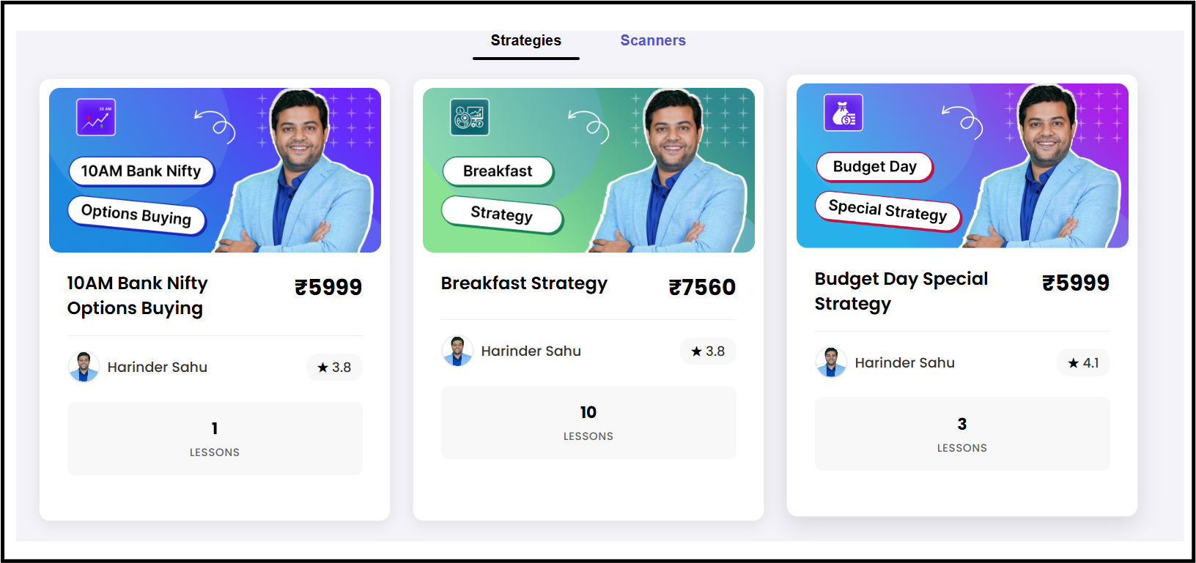This screenshot has width=1196, height=563.
Task: Click the money bag icon on Budget Day banner
Action: (x=844, y=113)
